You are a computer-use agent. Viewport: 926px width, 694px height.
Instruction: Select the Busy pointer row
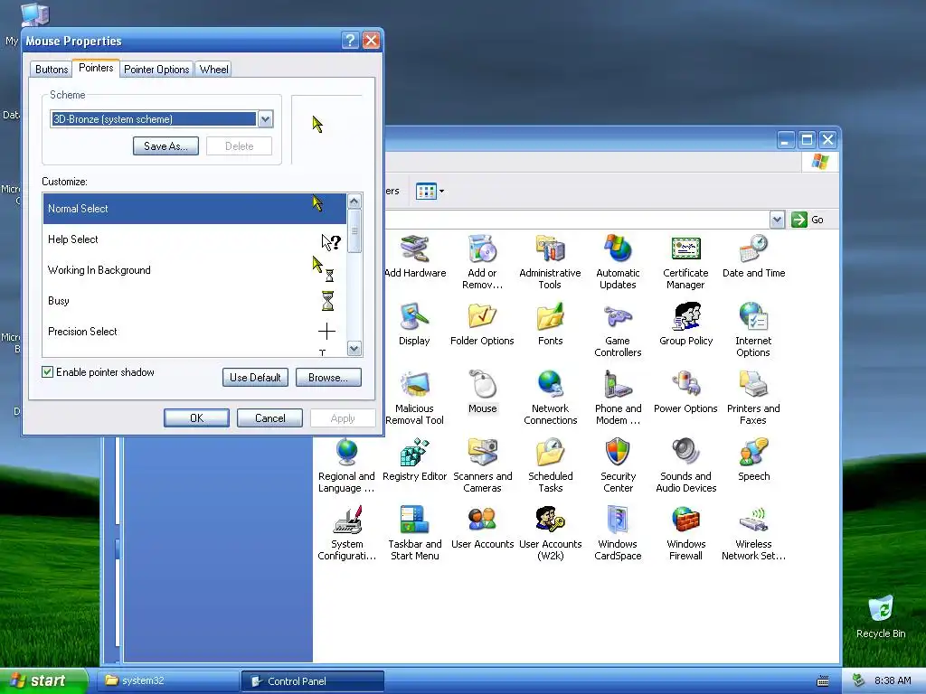(x=194, y=300)
